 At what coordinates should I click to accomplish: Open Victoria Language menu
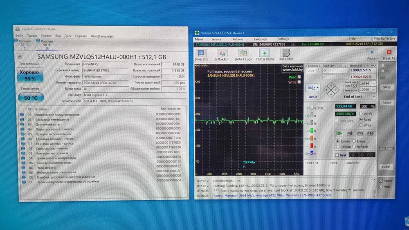260,39
